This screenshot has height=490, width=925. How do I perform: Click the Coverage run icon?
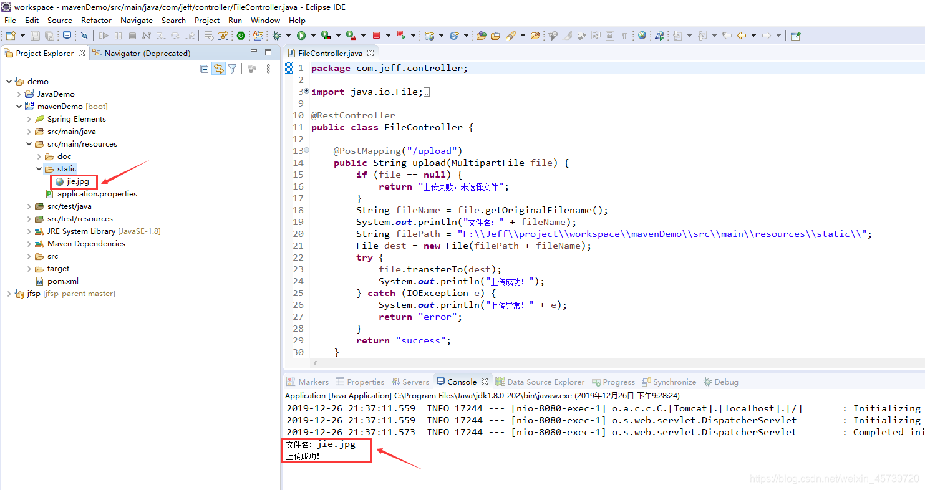(x=326, y=36)
